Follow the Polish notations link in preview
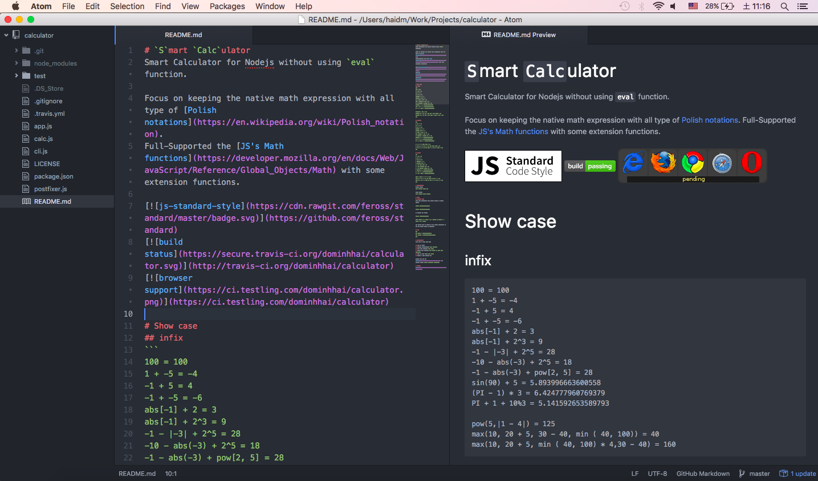818x481 pixels. [x=710, y=120]
